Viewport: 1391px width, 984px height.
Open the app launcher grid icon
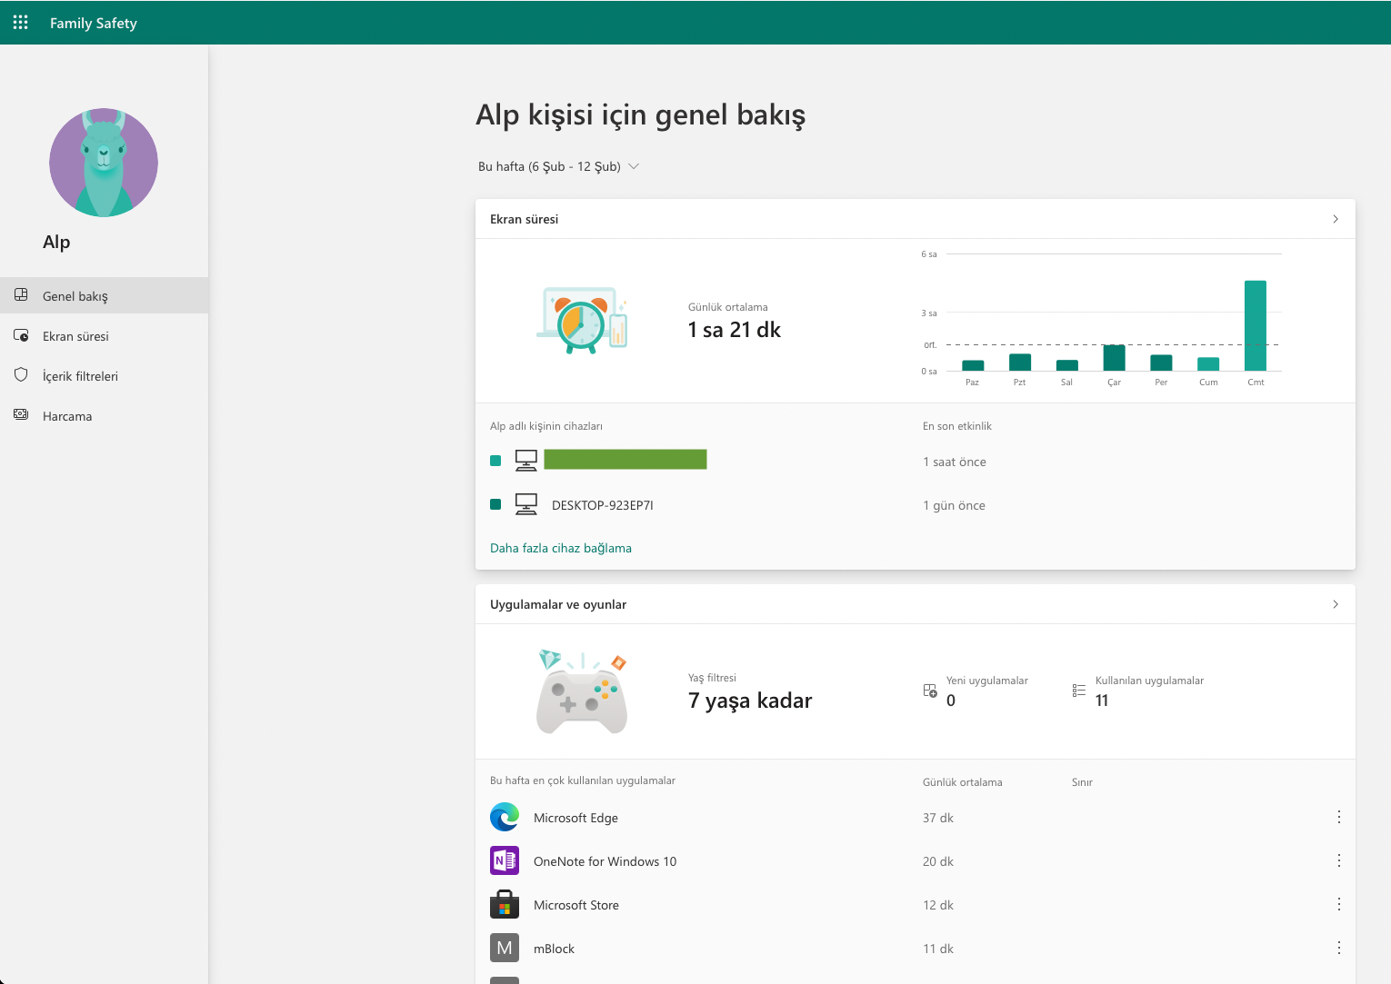pos(20,23)
